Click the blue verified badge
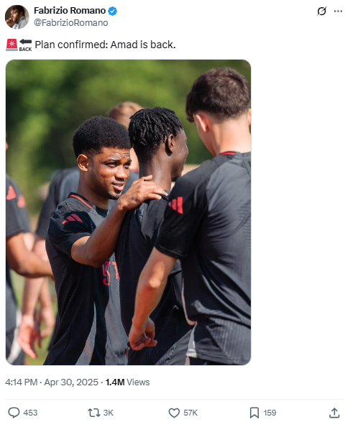Screen dimensions: 345x422 click(x=112, y=11)
